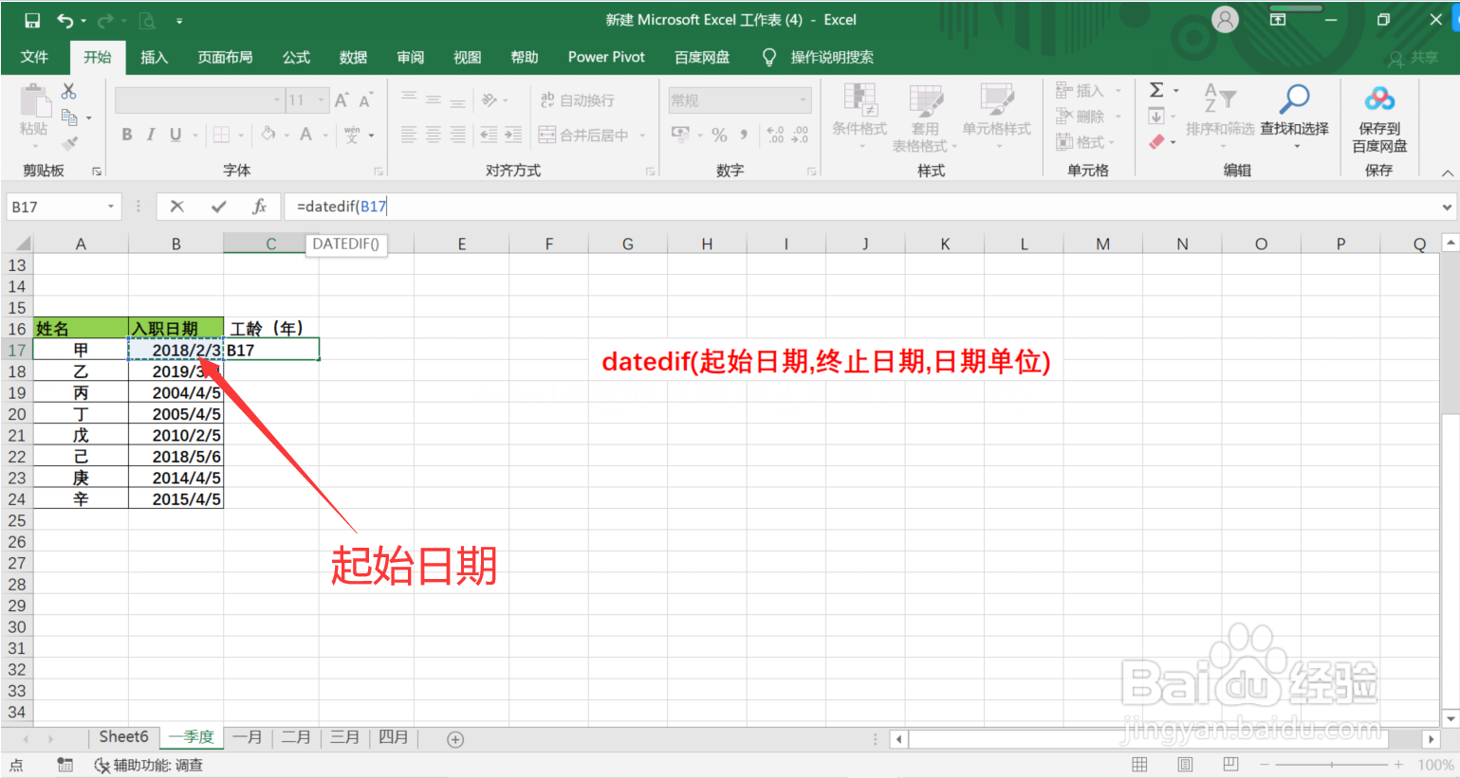Image resolution: width=1460 pixels, height=778 pixels.
Task: Click the Sort and Filter icon
Action: [1220, 99]
